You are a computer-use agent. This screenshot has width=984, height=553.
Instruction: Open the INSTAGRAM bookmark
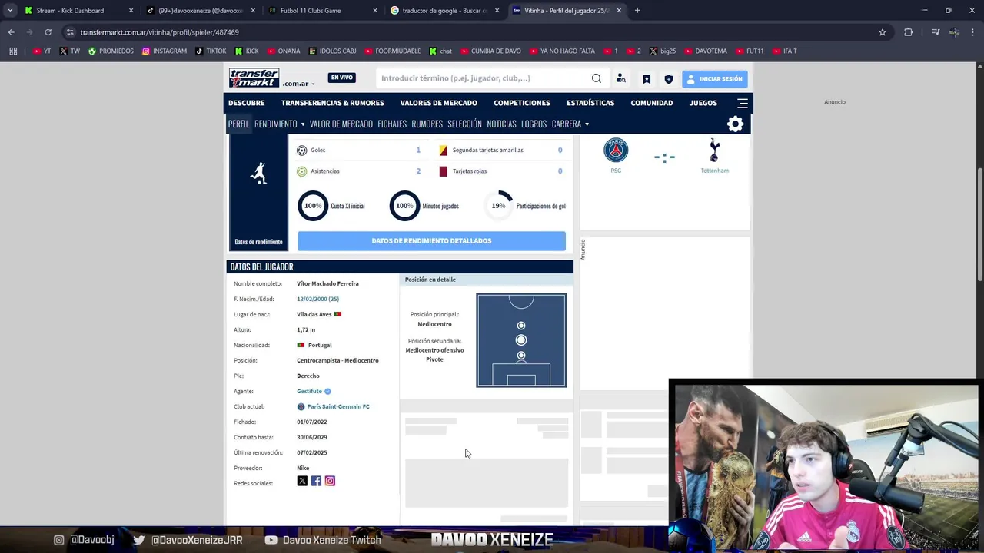pyautogui.click(x=164, y=51)
